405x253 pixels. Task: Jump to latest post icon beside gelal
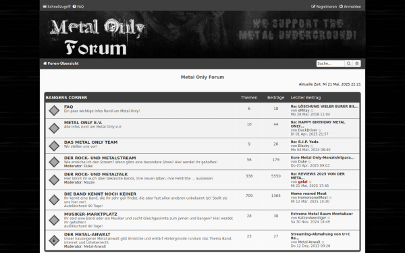click(310, 182)
